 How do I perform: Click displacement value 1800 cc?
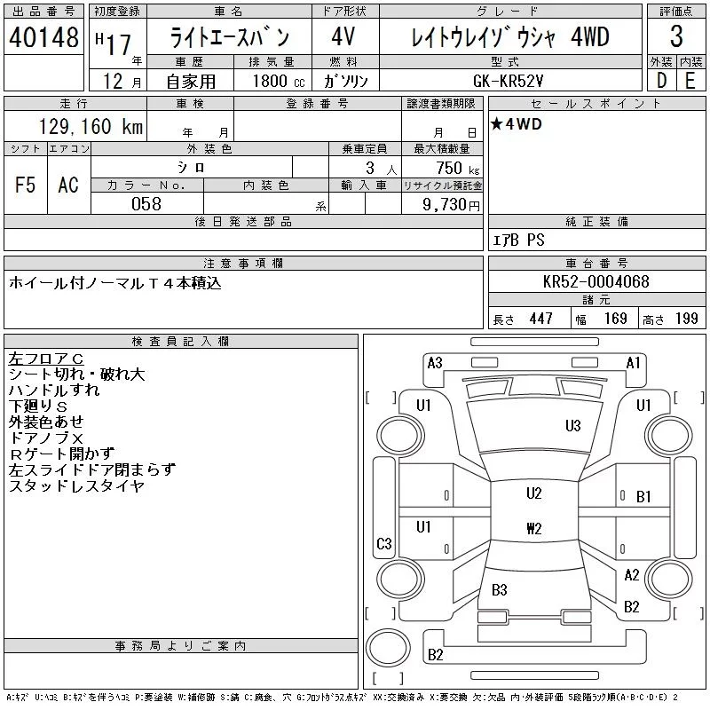pos(279,81)
